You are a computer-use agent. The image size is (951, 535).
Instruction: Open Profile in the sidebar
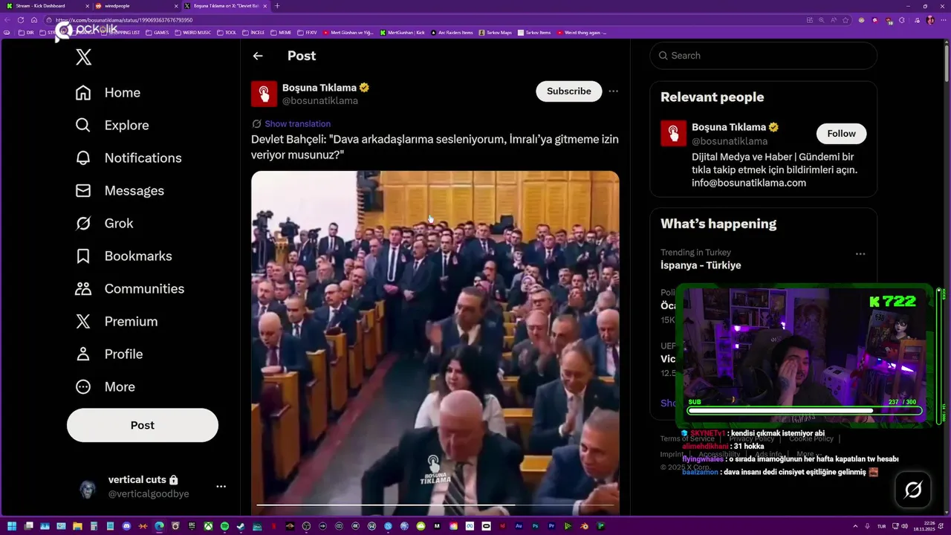(x=109, y=354)
